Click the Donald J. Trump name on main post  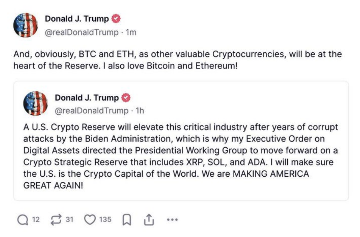[x=77, y=19]
